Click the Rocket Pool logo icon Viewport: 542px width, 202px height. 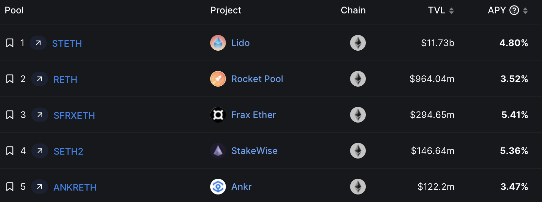pos(218,79)
